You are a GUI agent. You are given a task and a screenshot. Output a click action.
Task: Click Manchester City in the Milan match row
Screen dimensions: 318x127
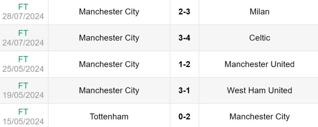pyautogui.click(x=109, y=12)
